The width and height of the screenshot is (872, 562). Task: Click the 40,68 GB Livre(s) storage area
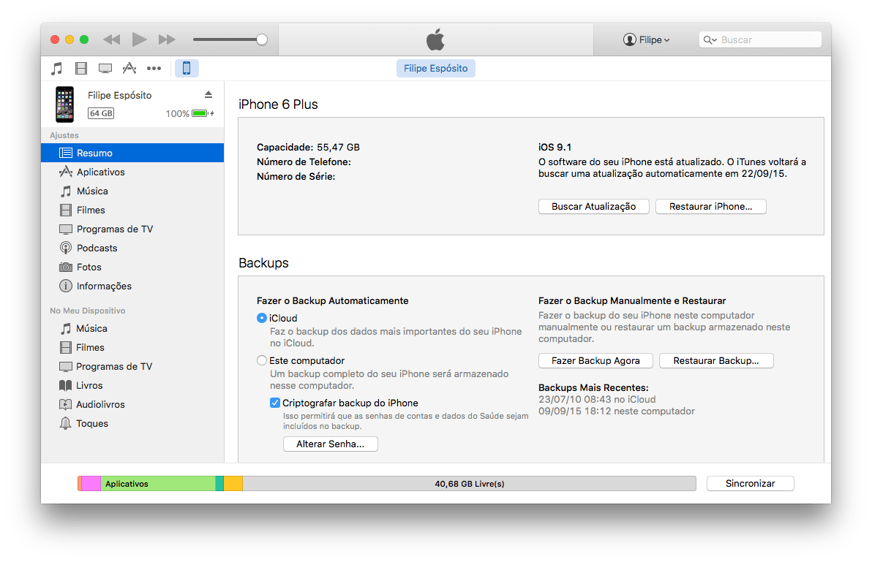470,484
